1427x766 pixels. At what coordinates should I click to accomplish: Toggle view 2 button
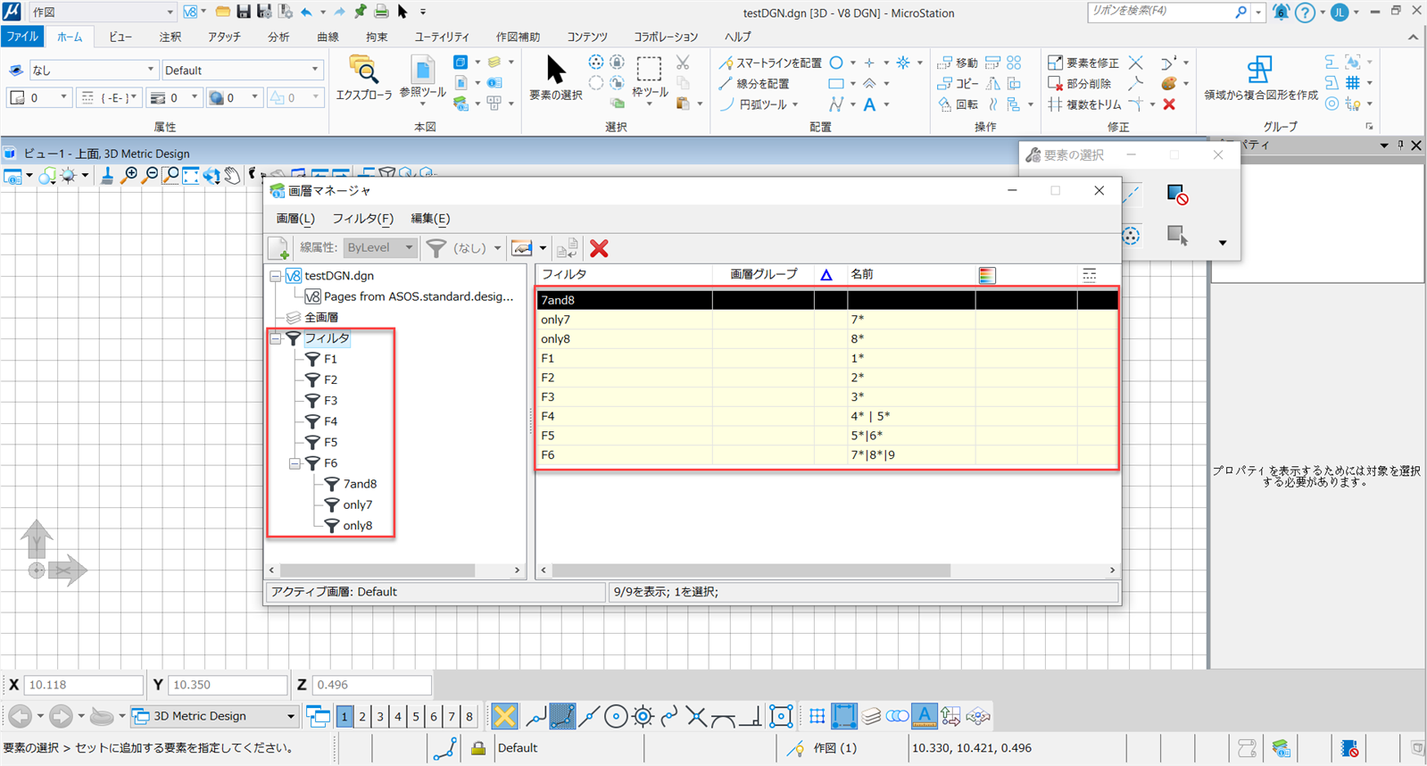point(362,716)
